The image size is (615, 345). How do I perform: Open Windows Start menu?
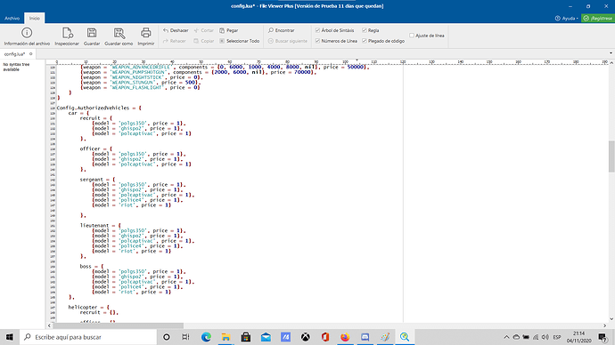click(10, 337)
